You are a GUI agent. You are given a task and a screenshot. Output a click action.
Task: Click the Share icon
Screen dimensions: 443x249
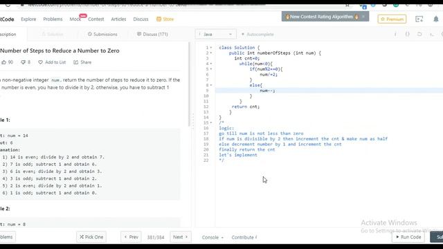point(75,62)
